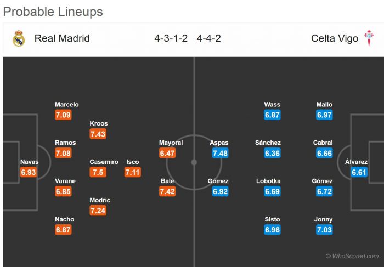
Task: Select Kroos's 7.43 rating badge
Action: [x=98, y=134]
